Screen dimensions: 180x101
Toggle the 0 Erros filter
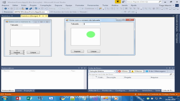[123, 71]
